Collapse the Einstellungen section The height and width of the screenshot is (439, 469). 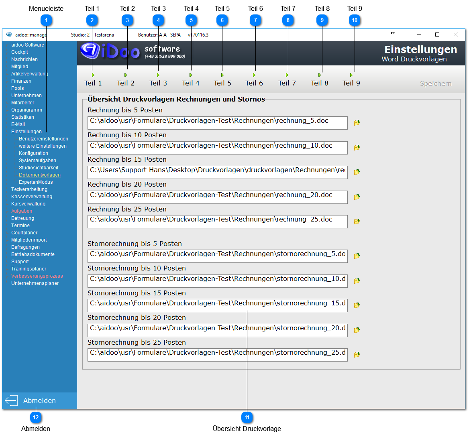[27, 132]
